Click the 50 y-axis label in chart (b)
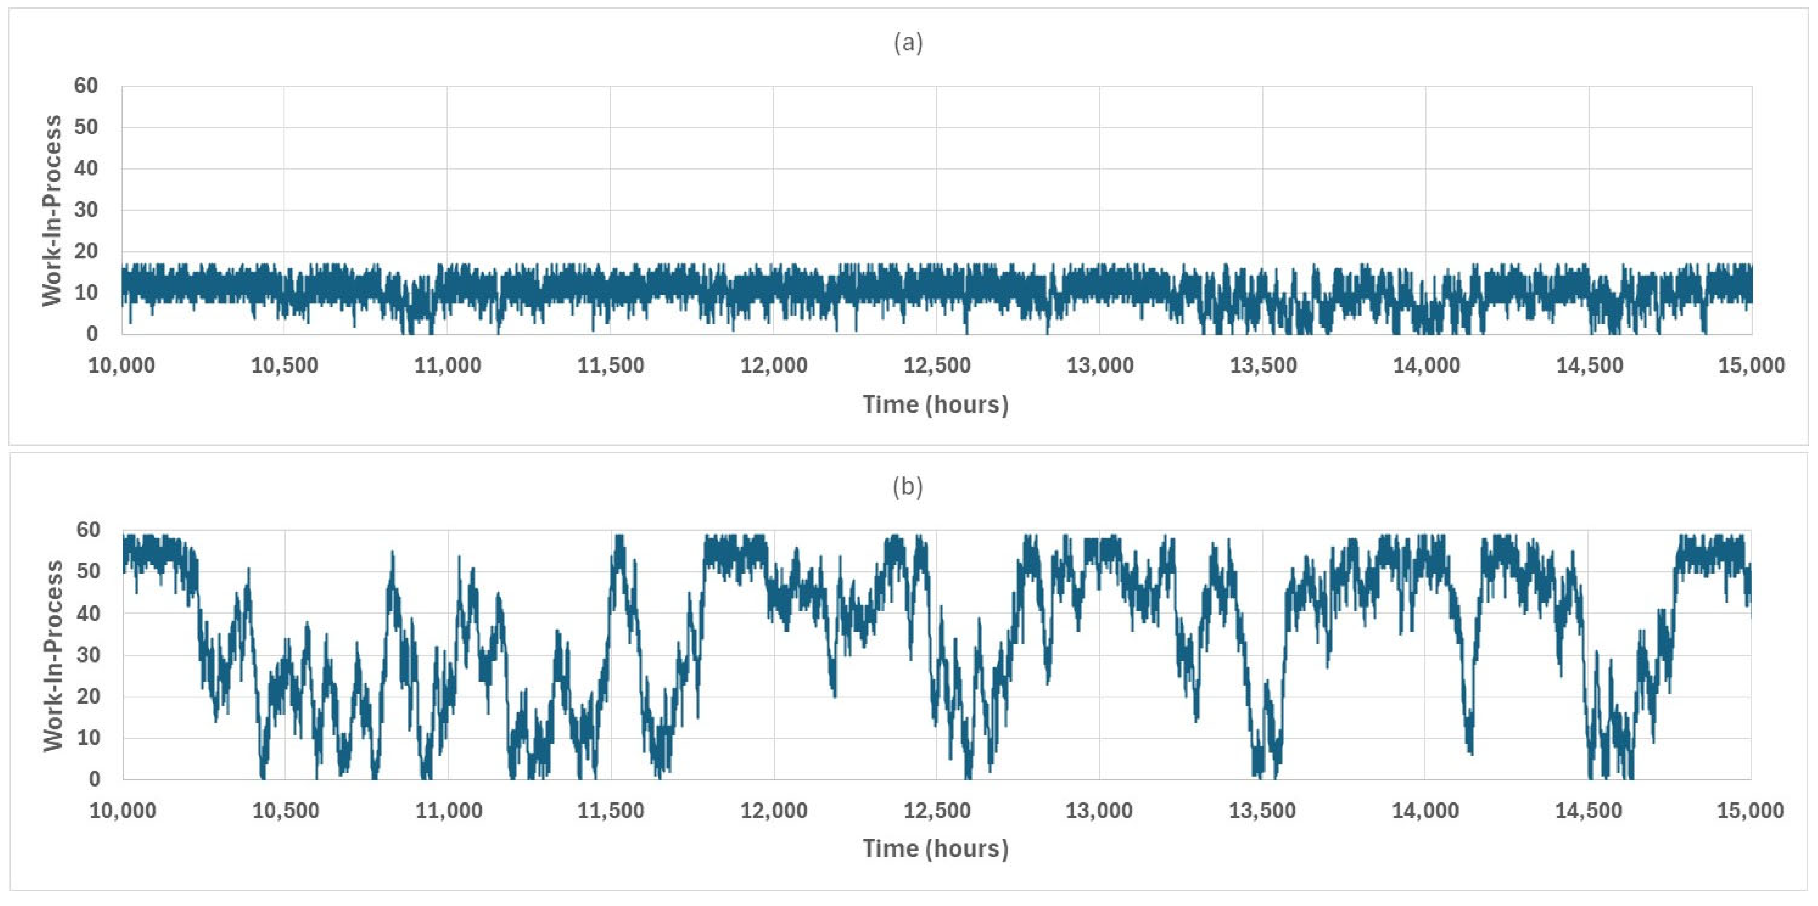This screenshot has height=906, width=1818. pyautogui.click(x=87, y=571)
